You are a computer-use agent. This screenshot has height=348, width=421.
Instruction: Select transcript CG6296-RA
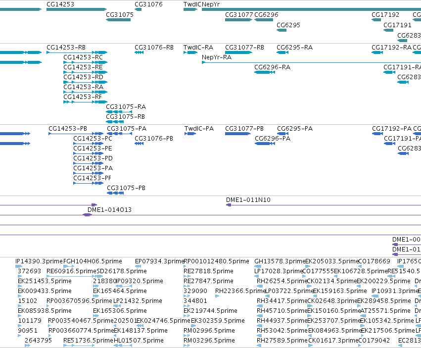(x=272, y=67)
